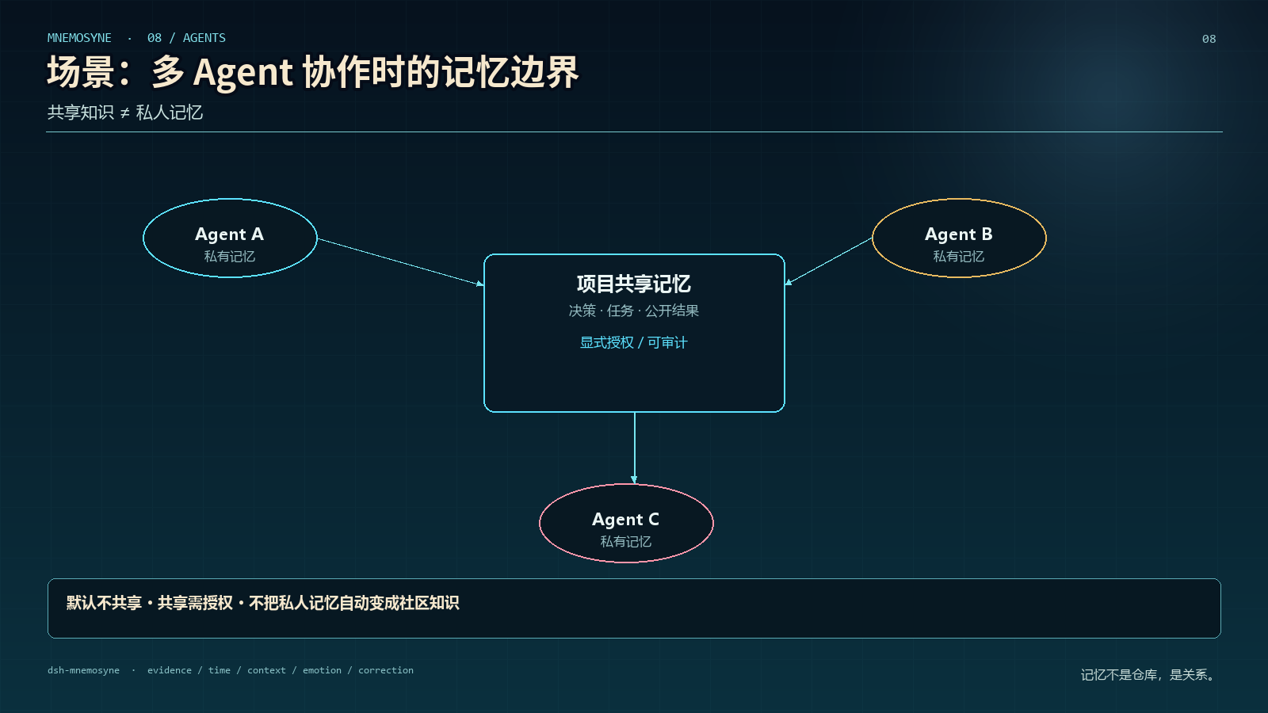Click the '决策 · 任务 · 公开结果' line

(634, 311)
